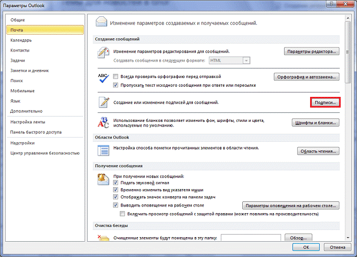Toggle display desktop alert checkbox

(x=116, y=205)
